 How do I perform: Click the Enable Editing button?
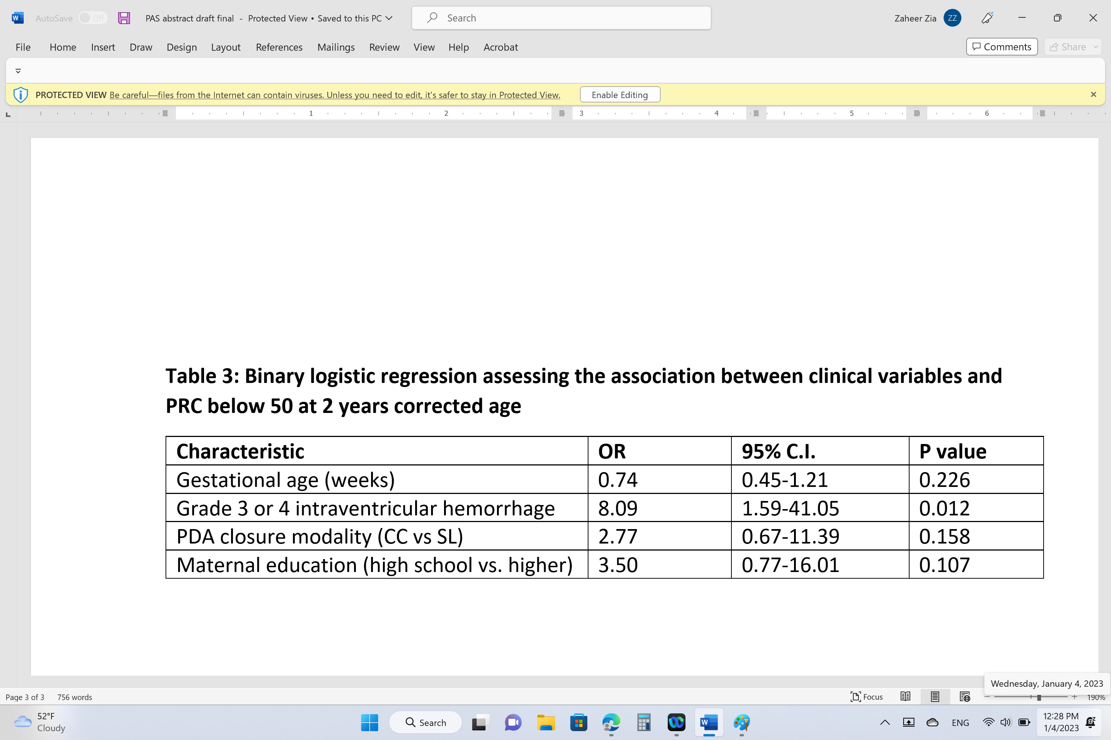pos(620,94)
